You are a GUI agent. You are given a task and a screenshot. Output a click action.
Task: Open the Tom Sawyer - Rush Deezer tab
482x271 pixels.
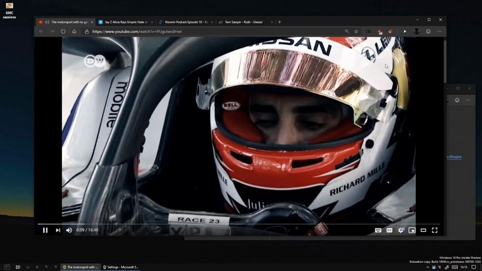click(245, 22)
